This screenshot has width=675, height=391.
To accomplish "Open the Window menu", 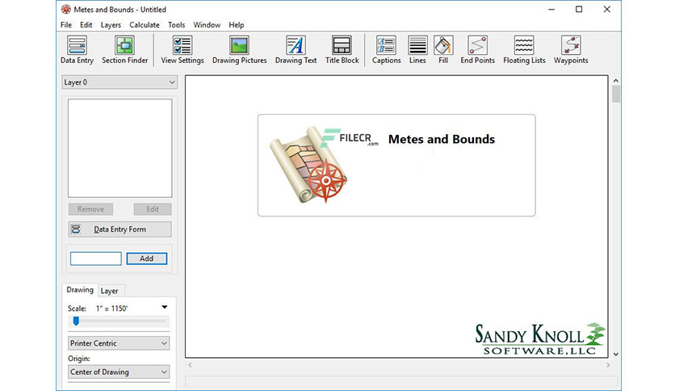I will (x=207, y=25).
